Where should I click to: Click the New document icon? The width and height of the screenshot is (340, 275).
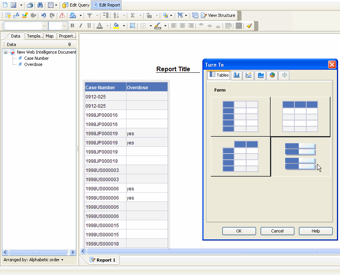(5, 5)
